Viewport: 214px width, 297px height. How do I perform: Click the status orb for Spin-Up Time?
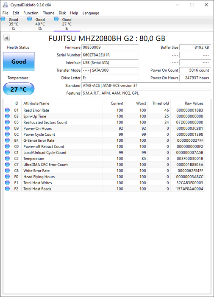point(7,116)
